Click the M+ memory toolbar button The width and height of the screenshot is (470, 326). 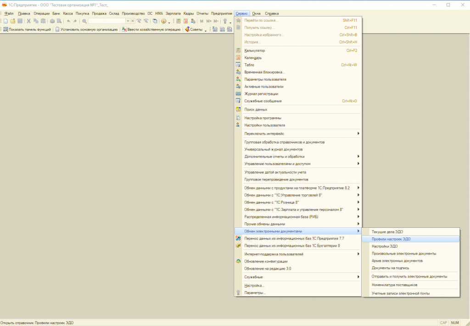click(209, 21)
